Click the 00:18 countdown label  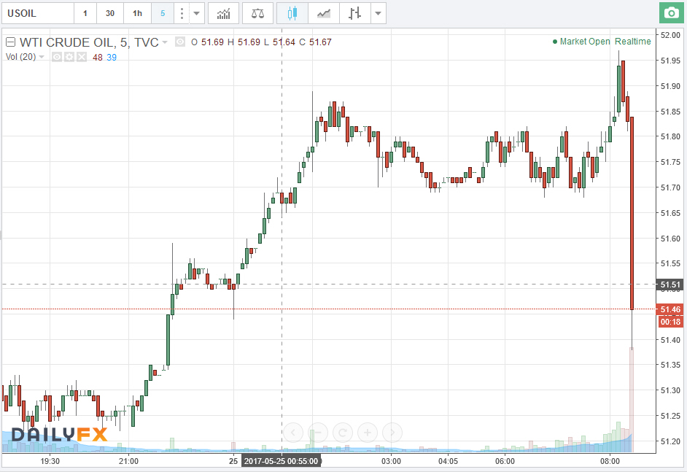[670, 322]
